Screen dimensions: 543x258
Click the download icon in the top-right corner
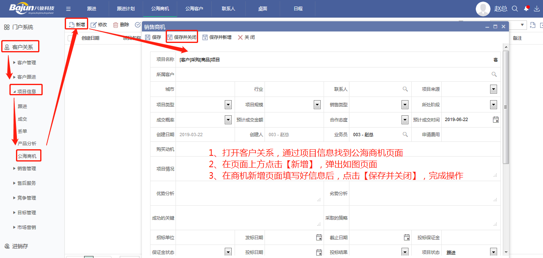point(536,9)
